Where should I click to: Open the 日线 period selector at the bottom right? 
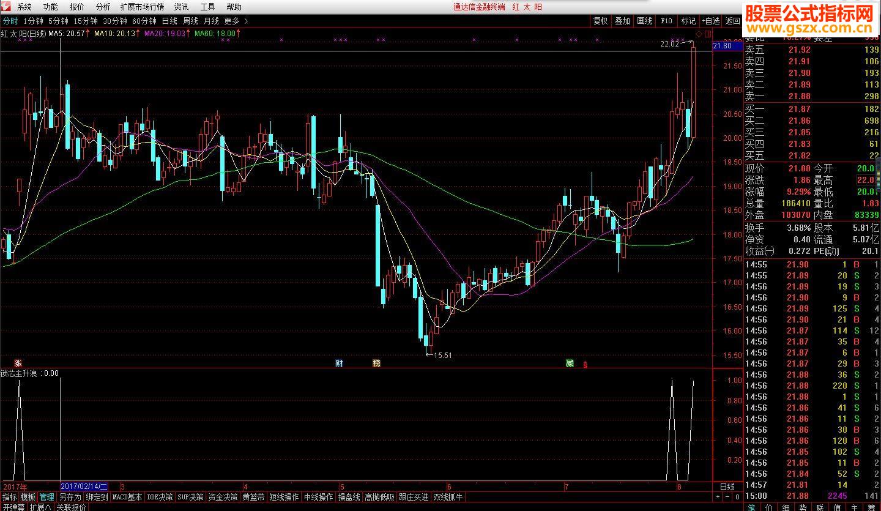(727, 487)
